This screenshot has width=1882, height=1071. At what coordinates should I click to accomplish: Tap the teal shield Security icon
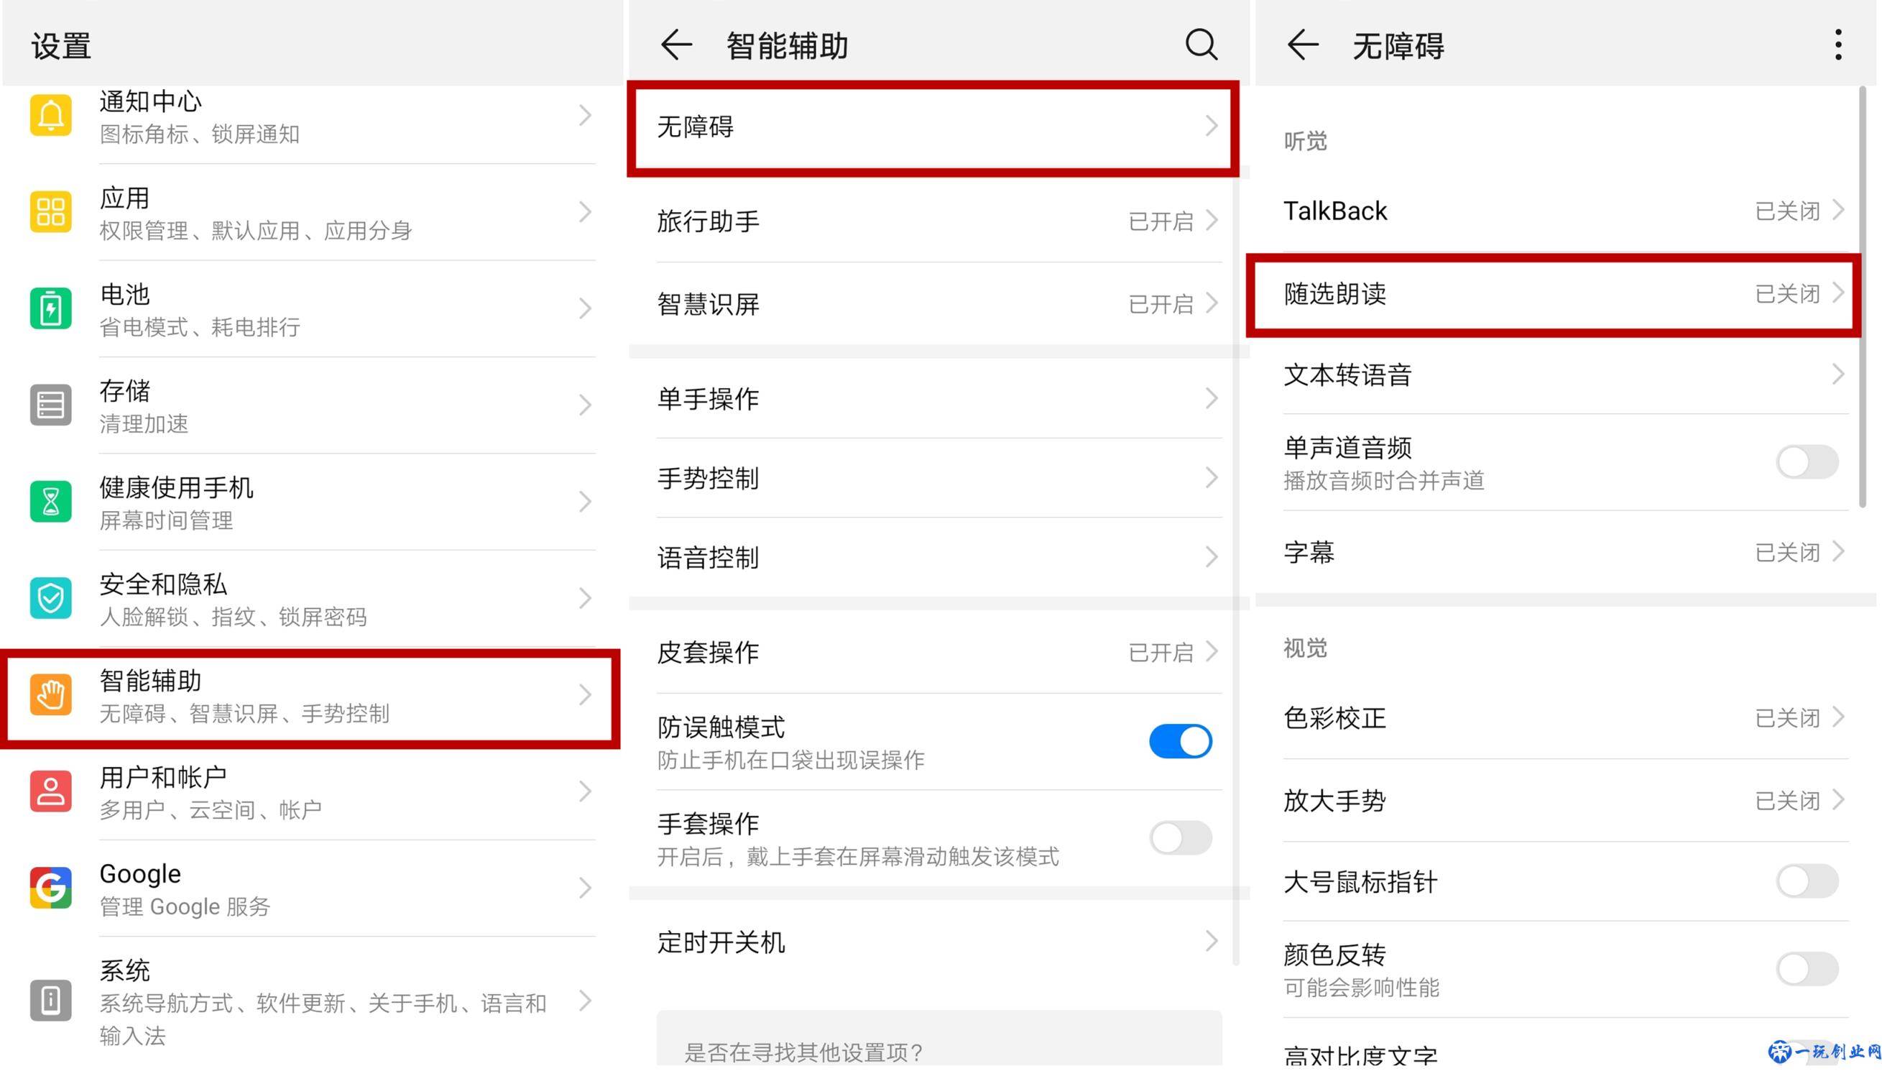[51, 598]
